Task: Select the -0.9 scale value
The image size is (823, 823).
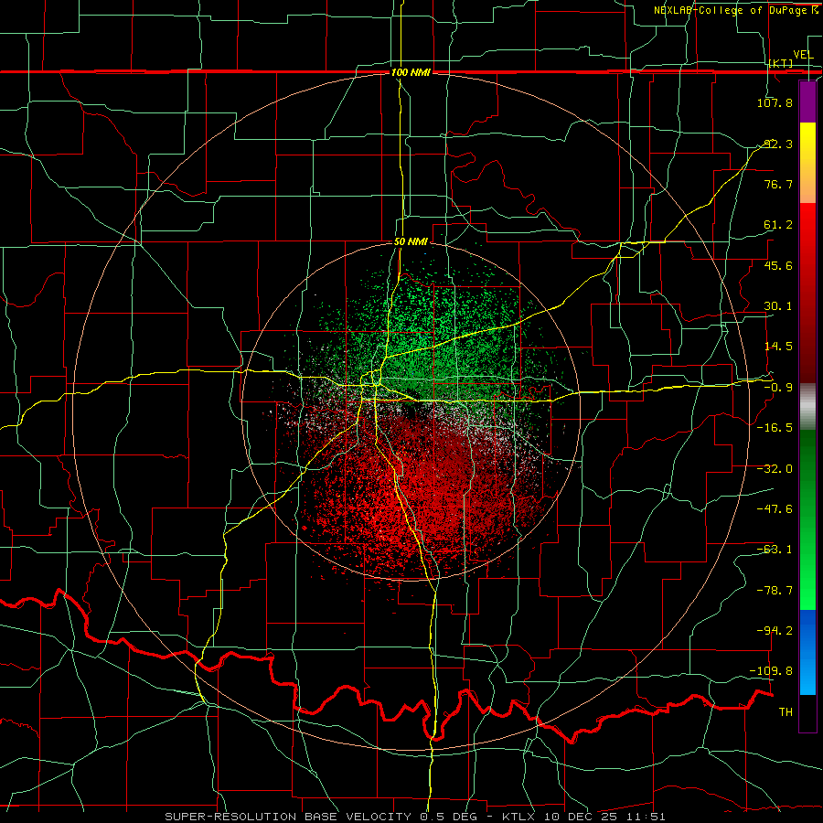Action: coord(778,388)
